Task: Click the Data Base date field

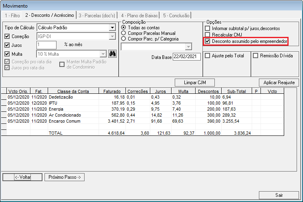Action: (187, 57)
